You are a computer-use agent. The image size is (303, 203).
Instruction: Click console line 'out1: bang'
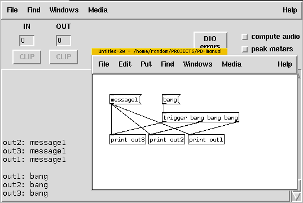(x=25, y=176)
